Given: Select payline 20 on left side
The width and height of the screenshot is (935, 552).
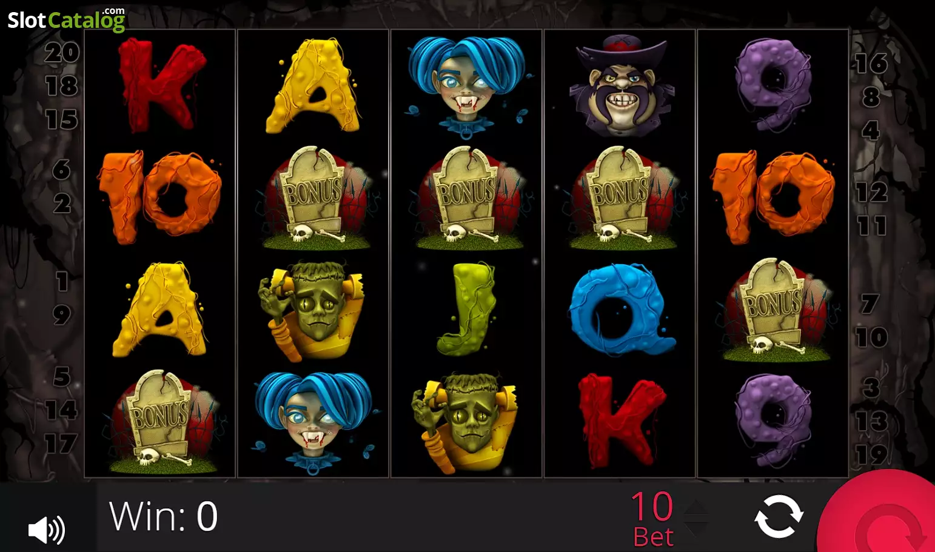Looking at the screenshot, I should 62,53.
